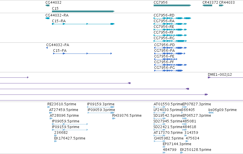The width and height of the screenshot is (243, 154).
Task: Select the C15-RA transcript
Action: point(83,24)
